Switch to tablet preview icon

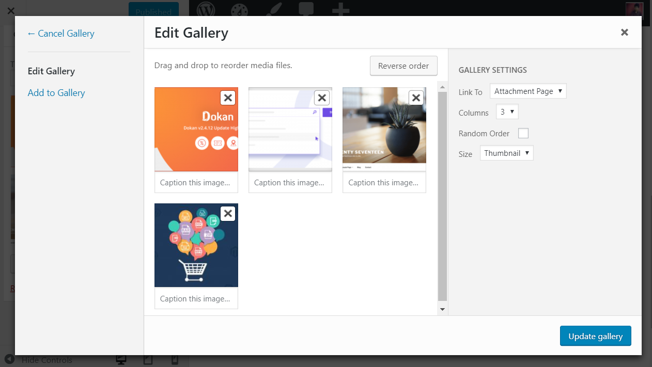[x=148, y=360]
